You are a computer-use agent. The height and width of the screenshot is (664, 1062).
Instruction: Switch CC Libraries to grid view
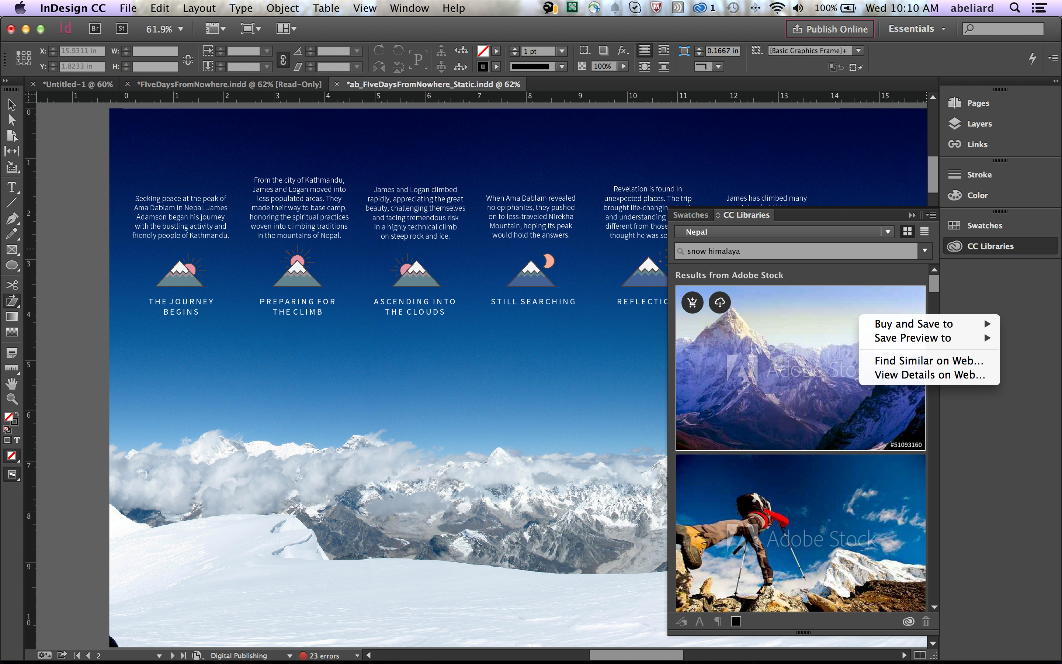click(907, 231)
